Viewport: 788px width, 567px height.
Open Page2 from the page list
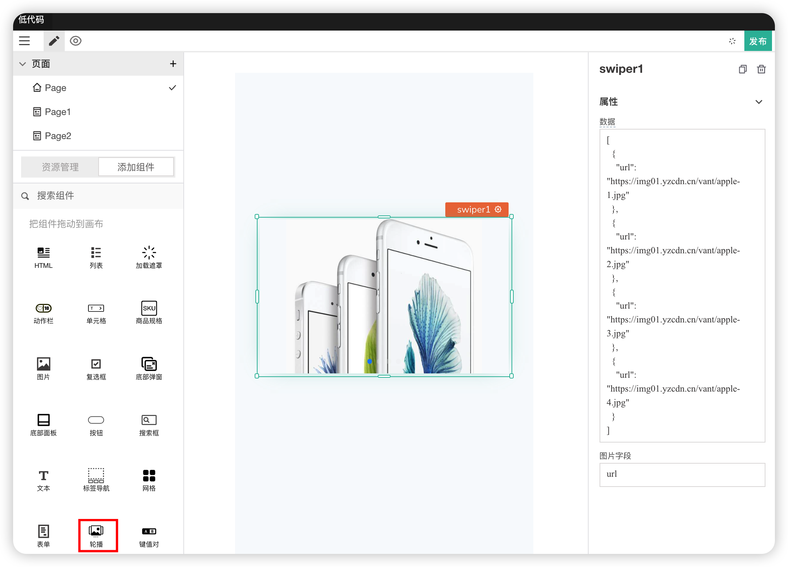pos(58,136)
